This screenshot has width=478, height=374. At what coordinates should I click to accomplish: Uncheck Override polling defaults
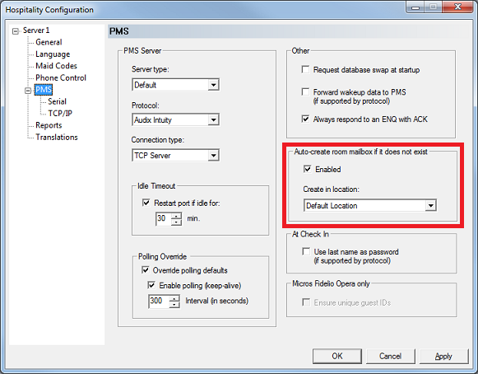146,270
